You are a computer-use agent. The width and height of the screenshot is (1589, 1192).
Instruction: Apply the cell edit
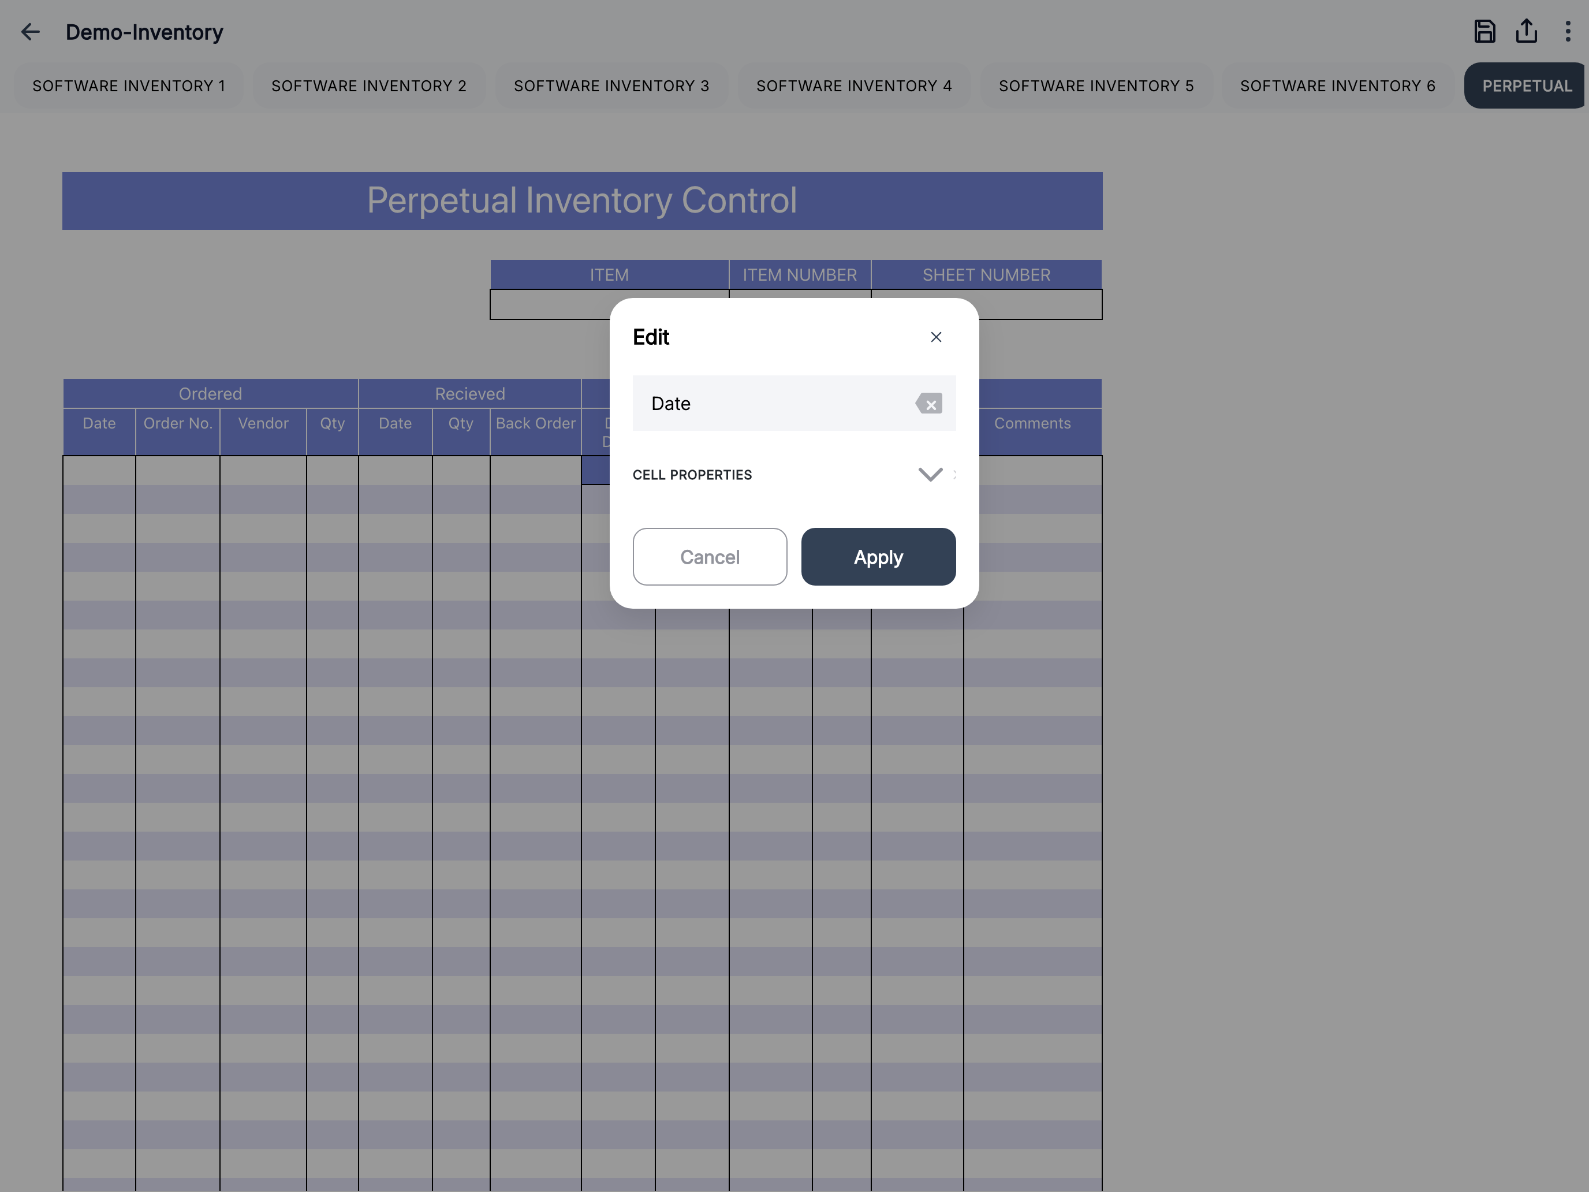(x=879, y=557)
